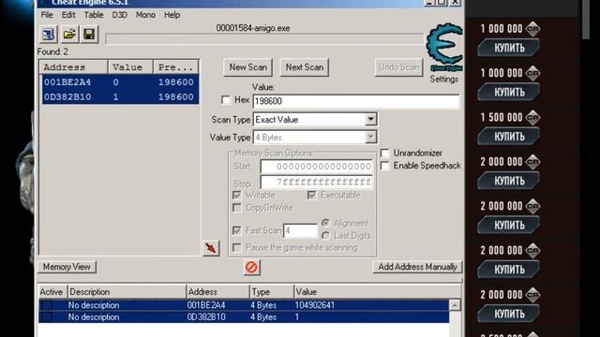600x337 pixels.
Task: Toggle the Writable checkbox
Action: 237,196
